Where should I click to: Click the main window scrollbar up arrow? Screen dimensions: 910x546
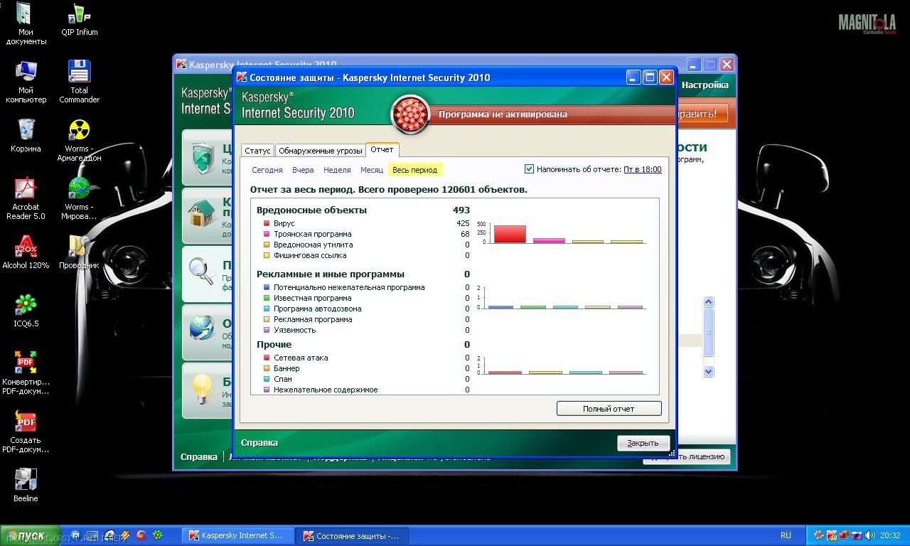click(x=708, y=301)
